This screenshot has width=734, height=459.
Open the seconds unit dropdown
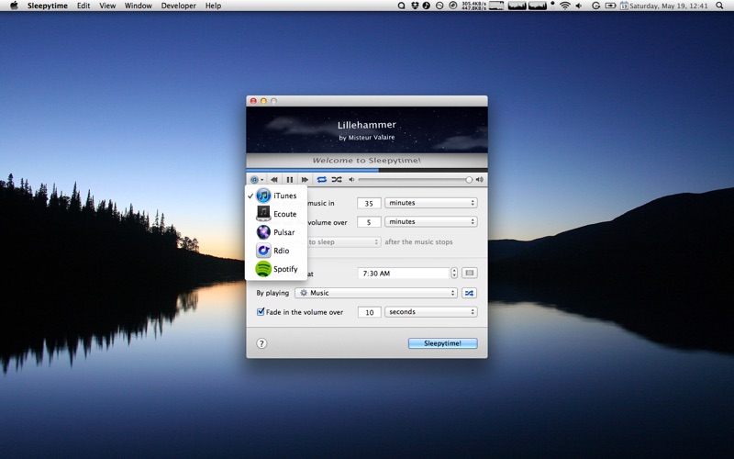click(430, 312)
